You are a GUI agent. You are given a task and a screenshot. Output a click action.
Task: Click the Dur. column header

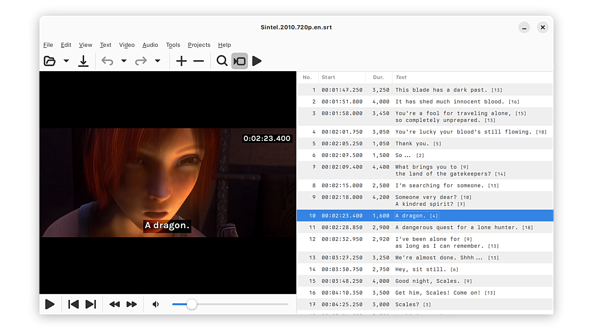[x=378, y=77]
